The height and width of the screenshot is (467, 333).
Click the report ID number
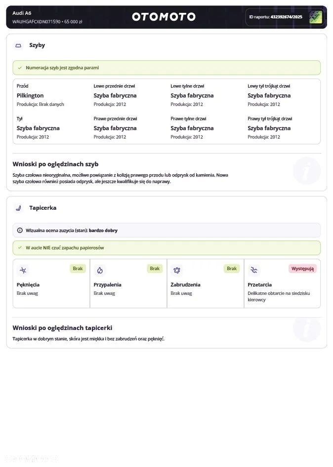click(286, 17)
